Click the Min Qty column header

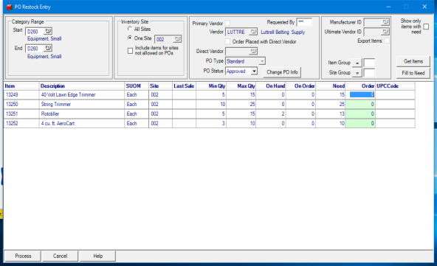pyautogui.click(x=211, y=86)
